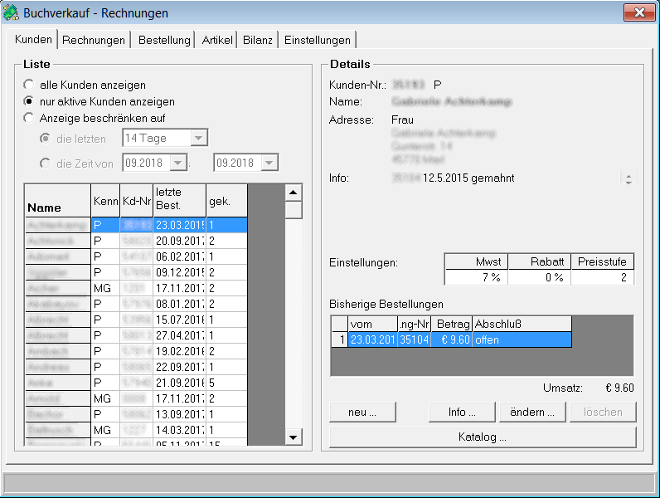The image size is (660, 498).
Task: Click the Buchverkauf app icon in title bar
Action: pyautogui.click(x=12, y=12)
